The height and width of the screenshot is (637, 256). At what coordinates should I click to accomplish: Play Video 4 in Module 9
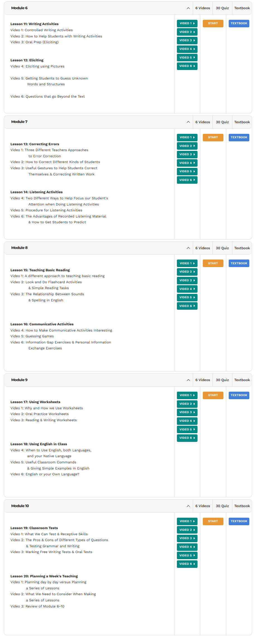tap(187, 421)
